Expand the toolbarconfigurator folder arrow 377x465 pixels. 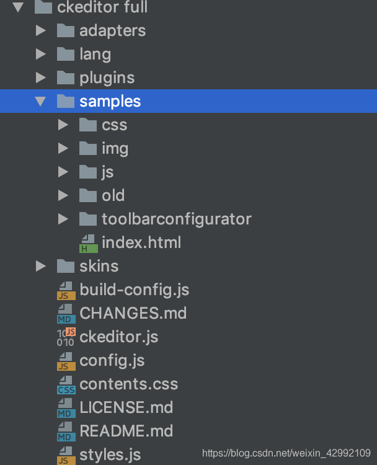point(63,219)
